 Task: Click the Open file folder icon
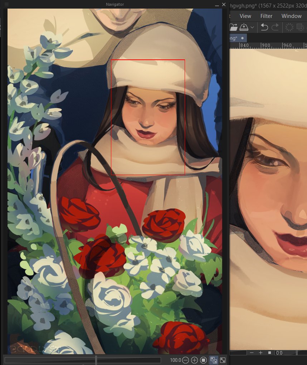(233, 27)
